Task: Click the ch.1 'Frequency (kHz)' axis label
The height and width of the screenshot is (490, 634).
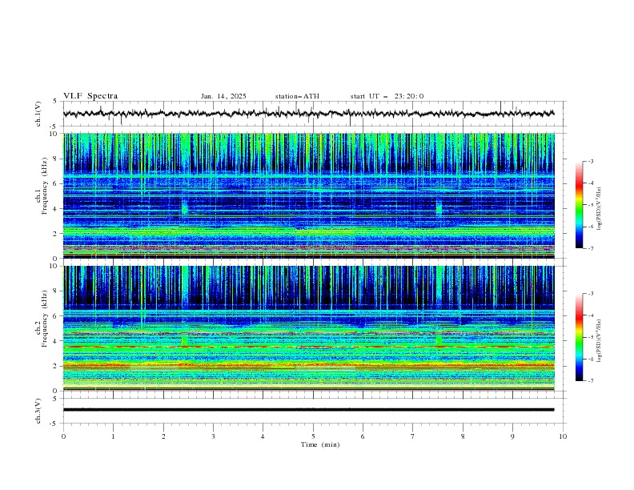Action: click(x=45, y=187)
